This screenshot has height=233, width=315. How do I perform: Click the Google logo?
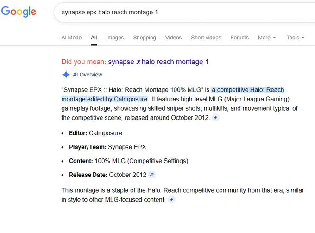click(19, 12)
